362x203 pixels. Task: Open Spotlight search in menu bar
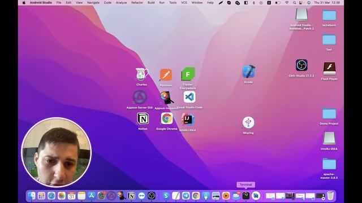(294, 3)
